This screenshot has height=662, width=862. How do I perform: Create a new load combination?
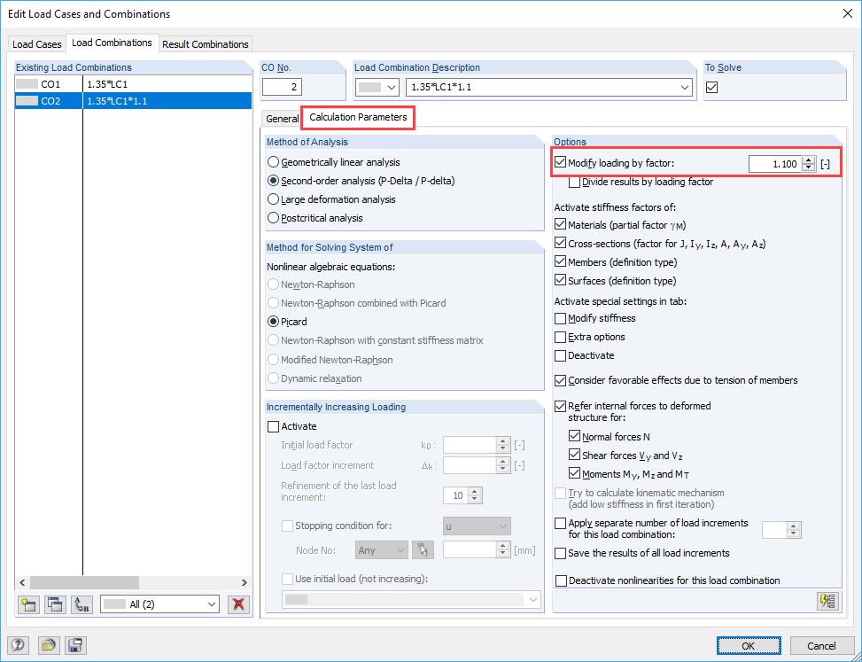click(x=27, y=604)
